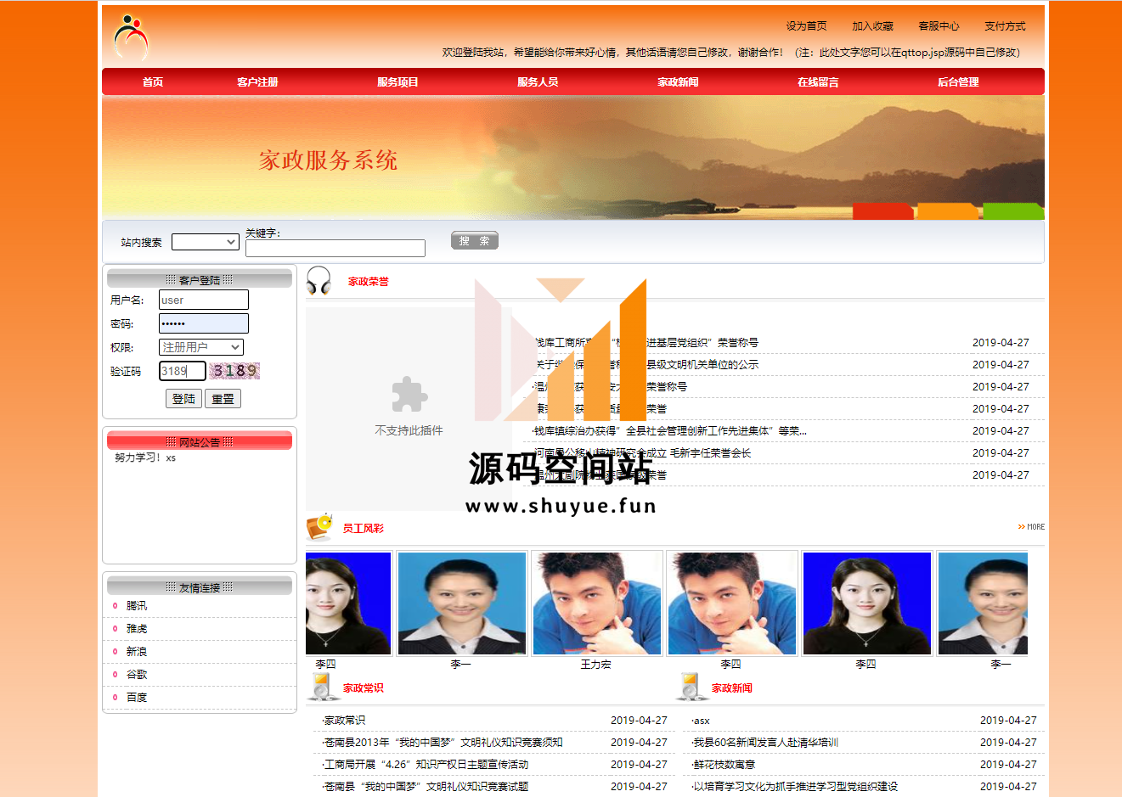Open the 权限 dropdown showing 注册用户
The width and height of the screenshot is (1122, 797).
click(200, 347)
